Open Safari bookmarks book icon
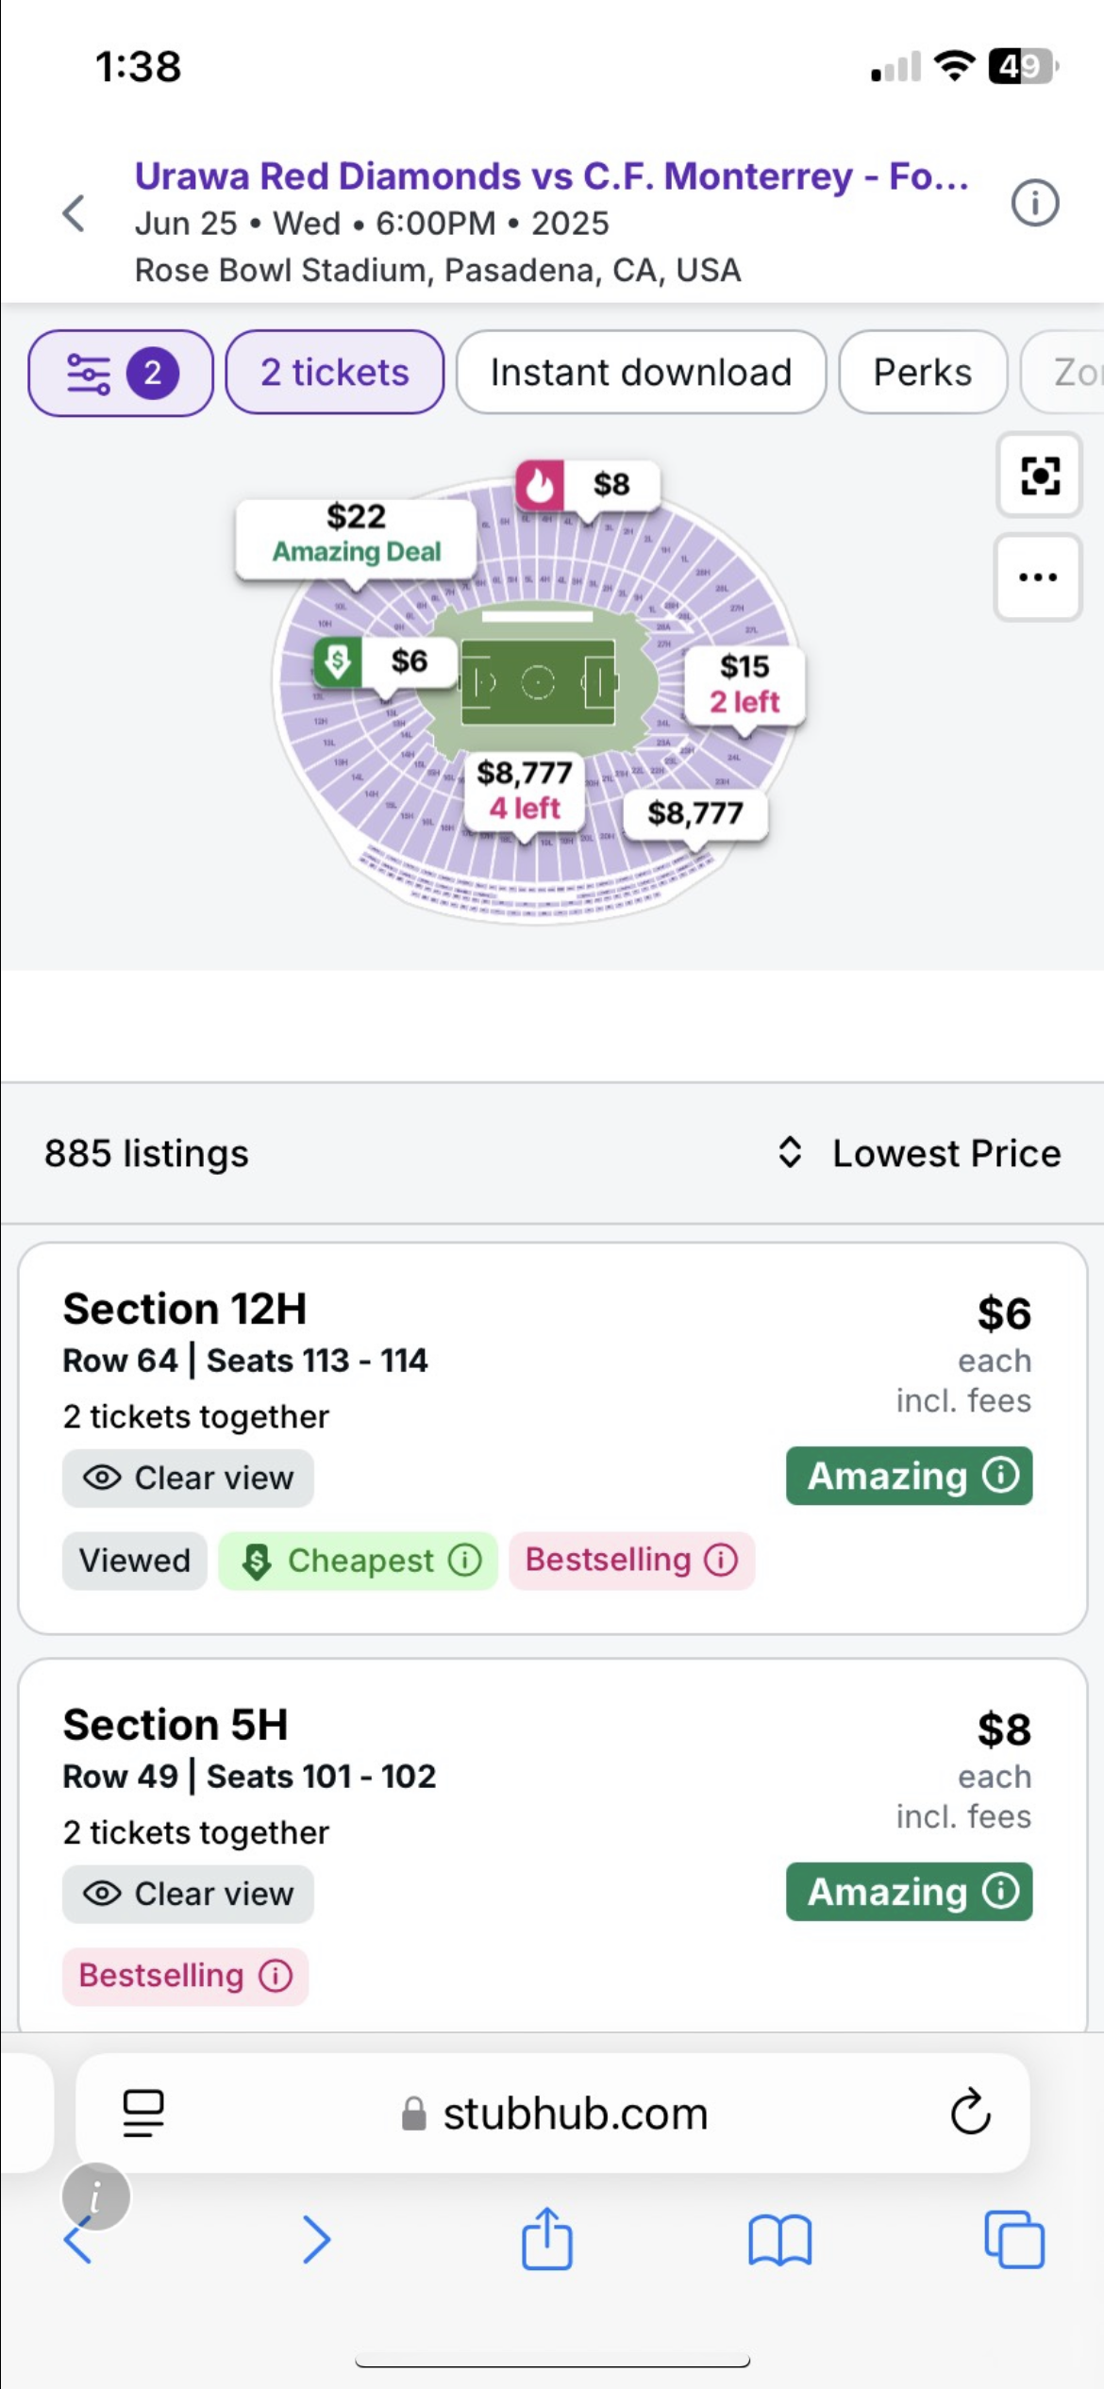Viewport: 1104px width, 2389px height. pyautogui.click(x=779, y=2240)
